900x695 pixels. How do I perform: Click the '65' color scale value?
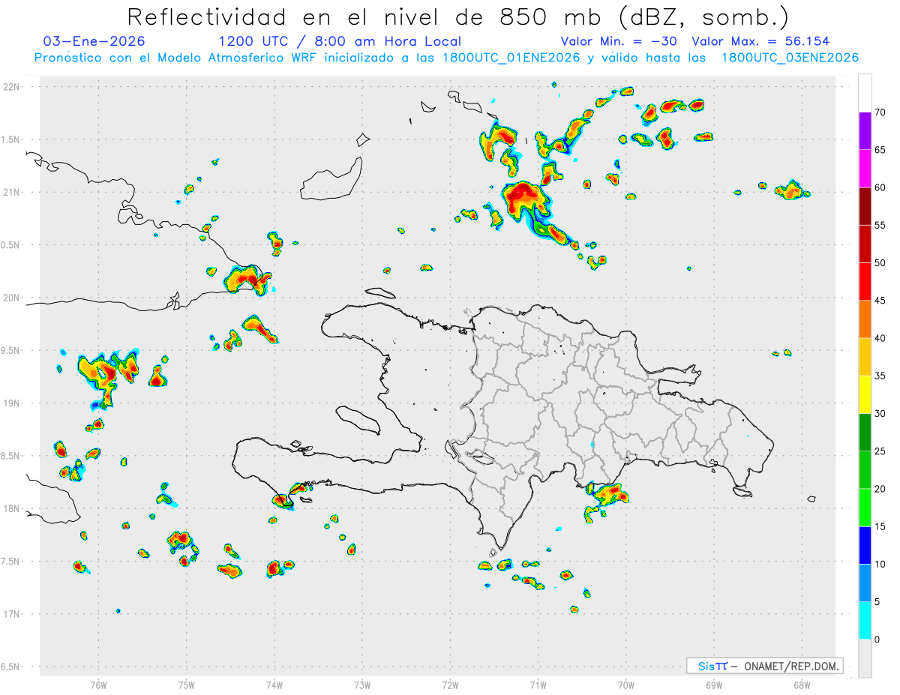click(x=881, y=150)
